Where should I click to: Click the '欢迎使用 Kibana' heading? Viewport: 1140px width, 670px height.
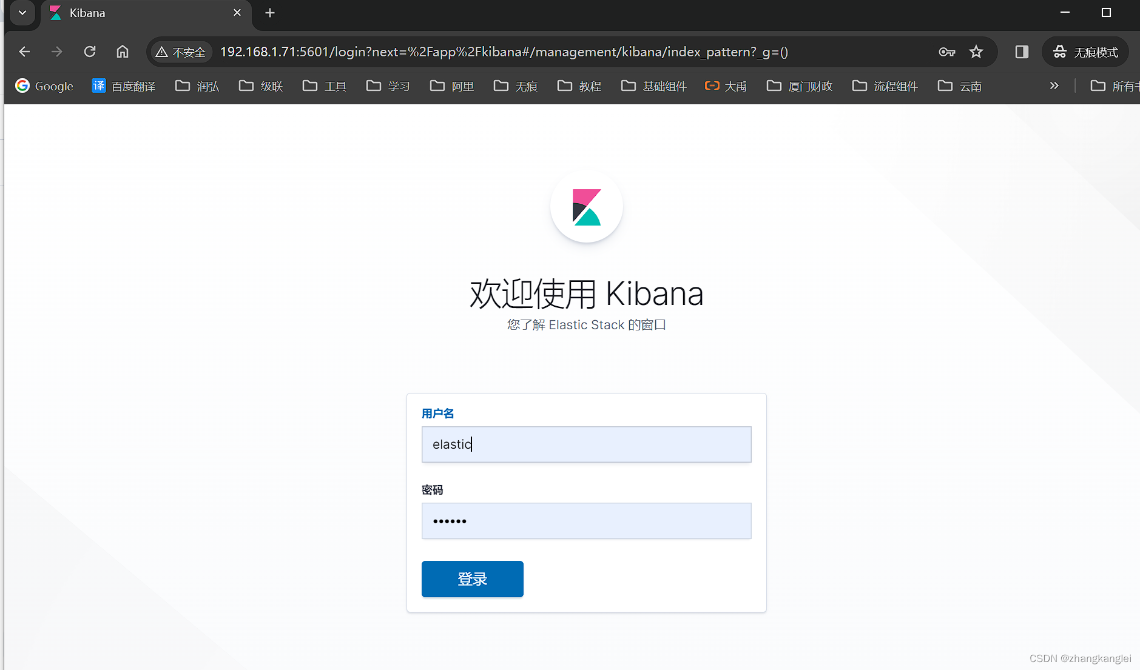tap(587, 294)
